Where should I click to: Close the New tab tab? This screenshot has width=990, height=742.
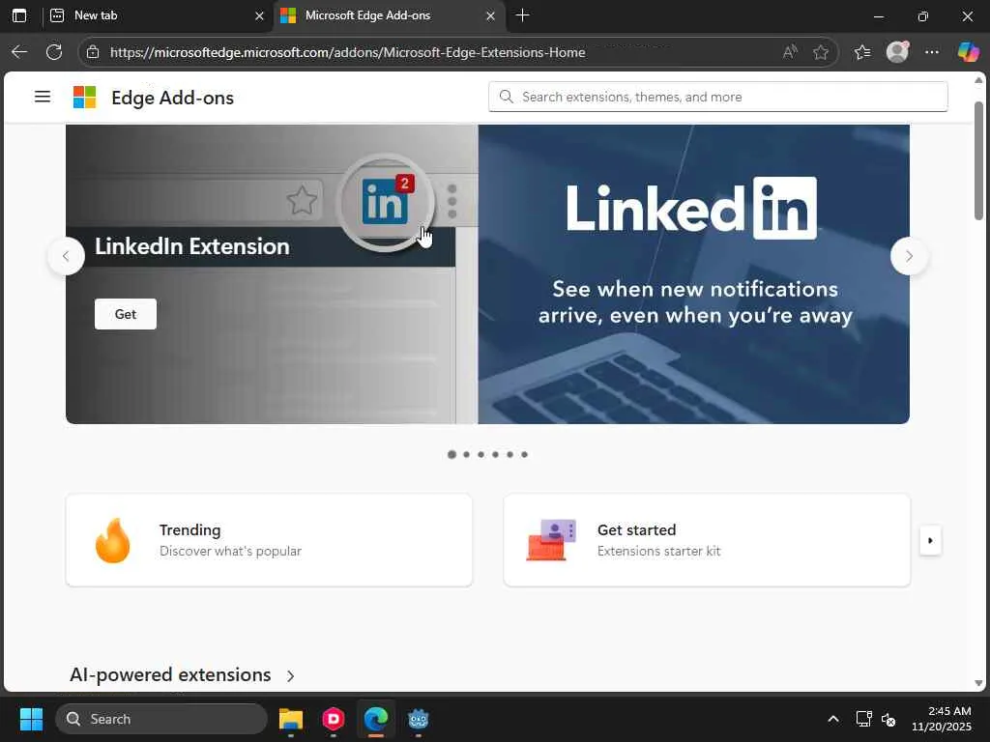tap(259, 15)
